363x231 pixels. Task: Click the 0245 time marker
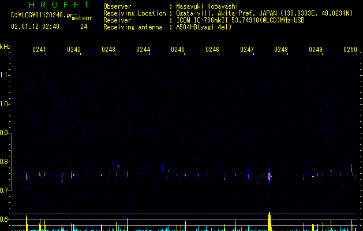coord(178,50)
